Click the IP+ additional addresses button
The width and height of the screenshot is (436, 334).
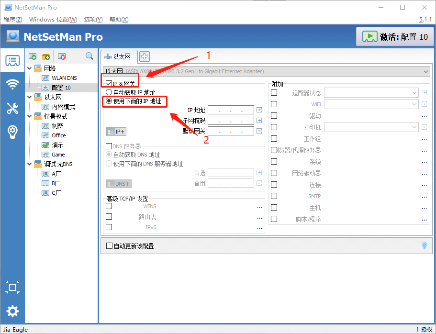pyautogui.click(x=116, y=131)
